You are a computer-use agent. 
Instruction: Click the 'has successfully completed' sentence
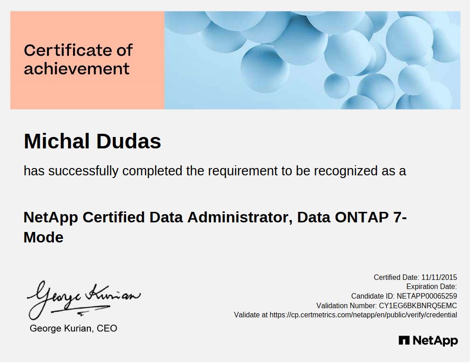(215, 171)
